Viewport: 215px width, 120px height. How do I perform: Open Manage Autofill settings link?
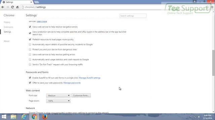(x=90, y=78)
